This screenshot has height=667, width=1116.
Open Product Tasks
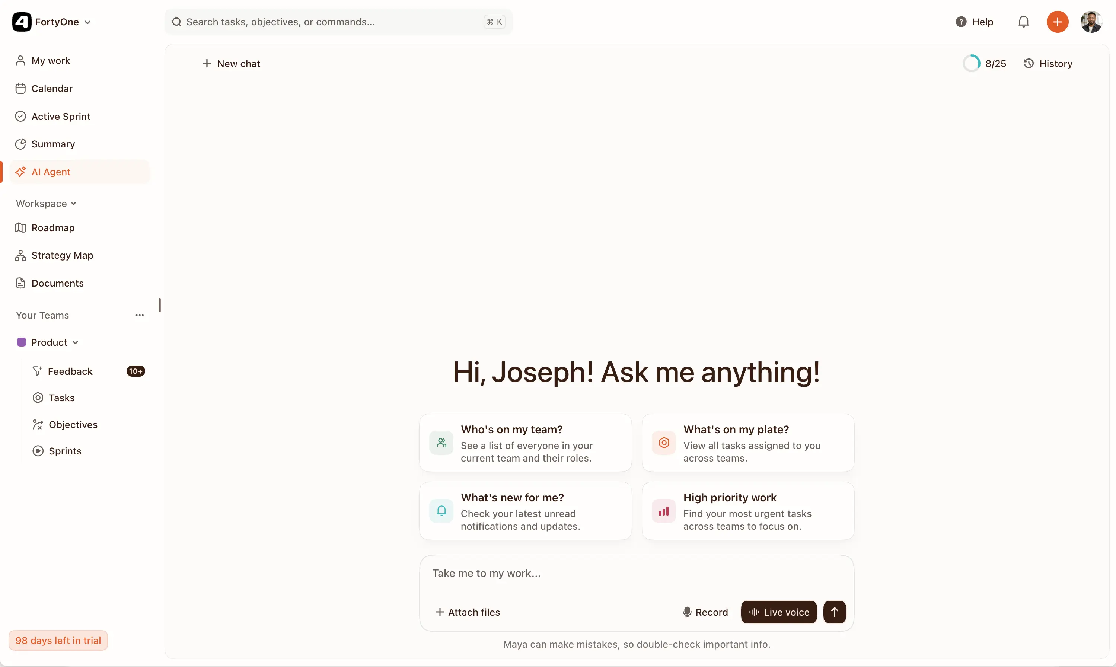pos(88,398)
